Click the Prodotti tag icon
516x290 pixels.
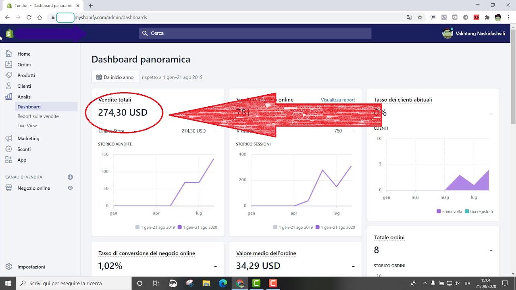tap(9, 75)
